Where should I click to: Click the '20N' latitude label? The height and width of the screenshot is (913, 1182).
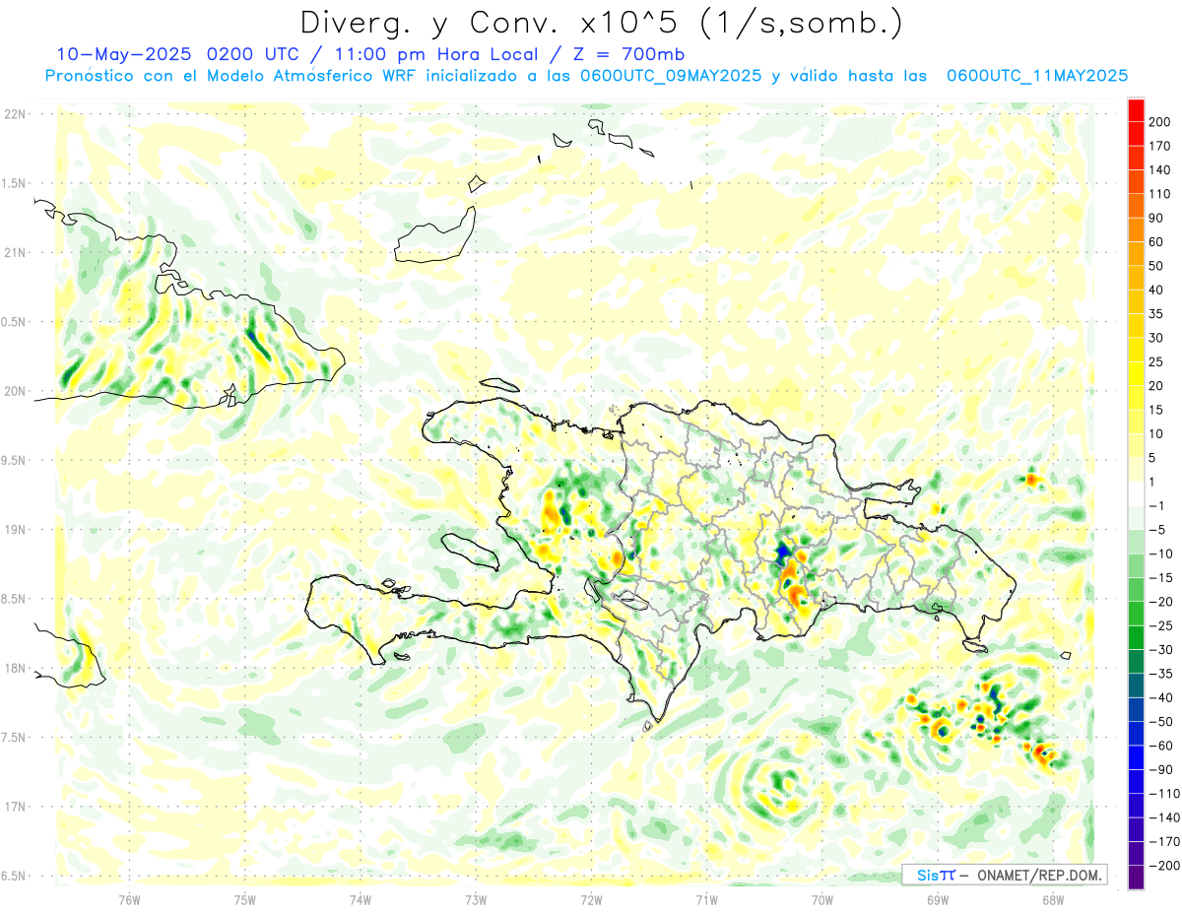(13, 391)
